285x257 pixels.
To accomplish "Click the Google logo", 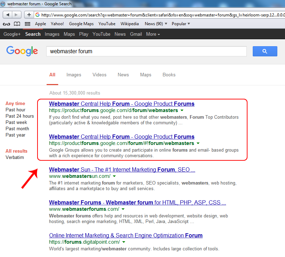I will point(22,51).
